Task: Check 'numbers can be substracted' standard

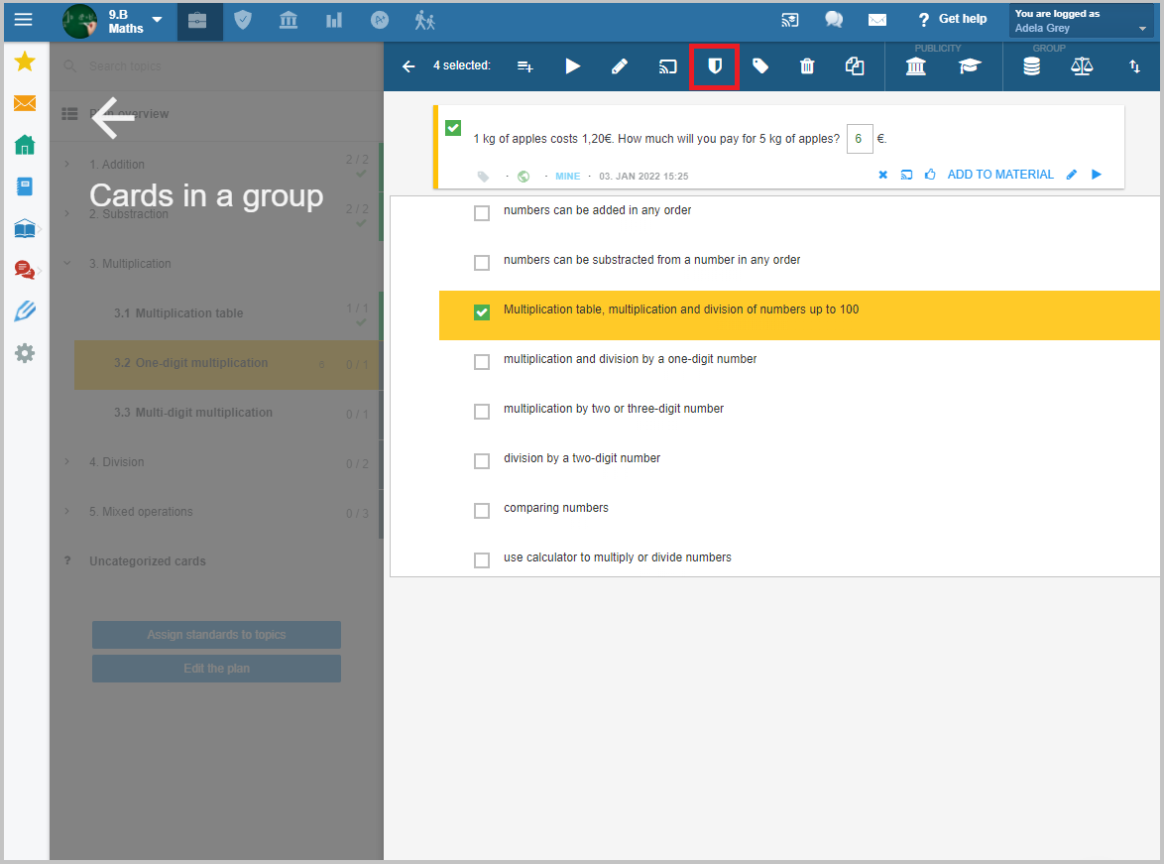Action: tap(482, 263)
